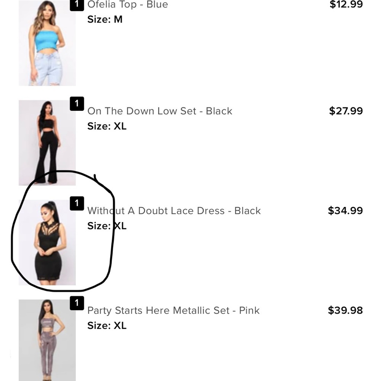Click Size XL beside the lace dress
This screenshot has height=381, width=381.
107,226
